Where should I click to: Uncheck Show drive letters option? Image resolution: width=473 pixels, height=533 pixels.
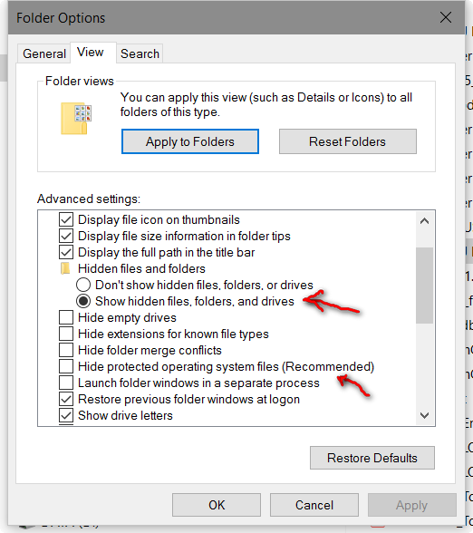tap(66, 415)
